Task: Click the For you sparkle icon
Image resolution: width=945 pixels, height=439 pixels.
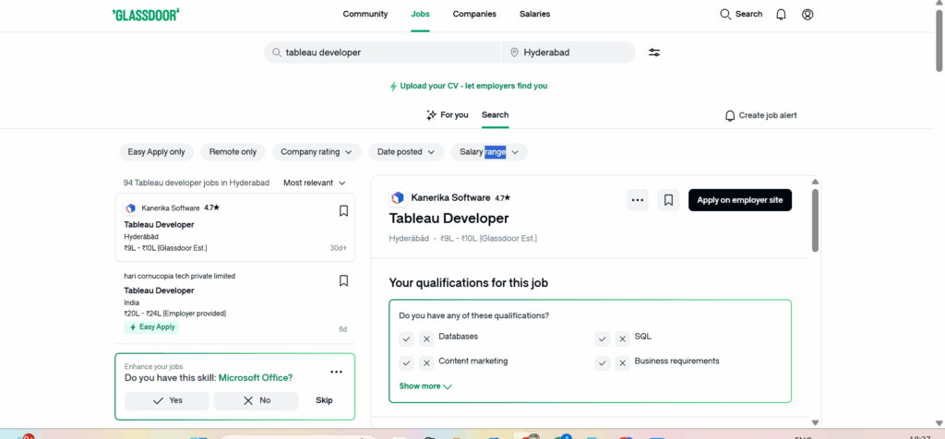Action: point(431,115)
